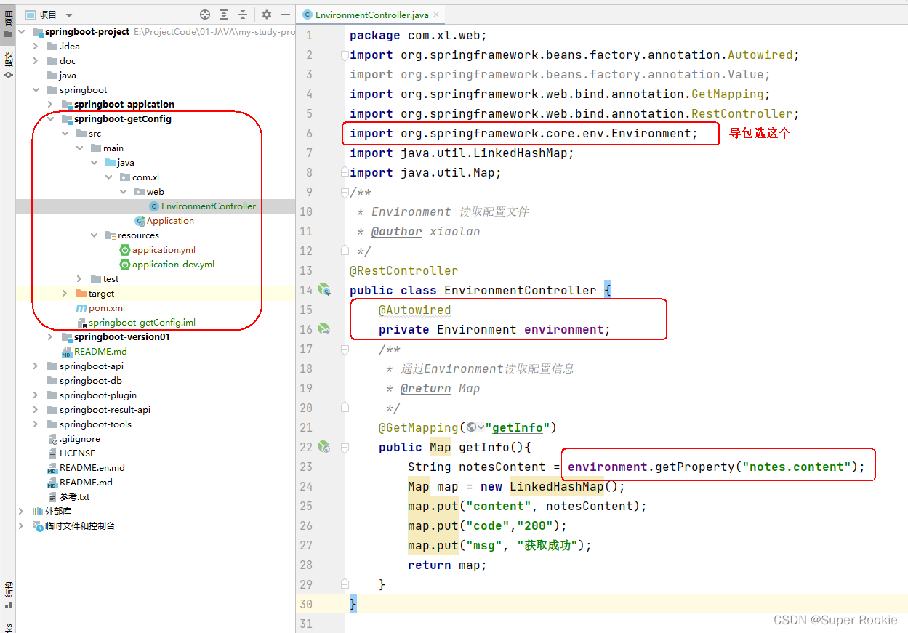Select opened file with the crosshair locate icon

205,14
